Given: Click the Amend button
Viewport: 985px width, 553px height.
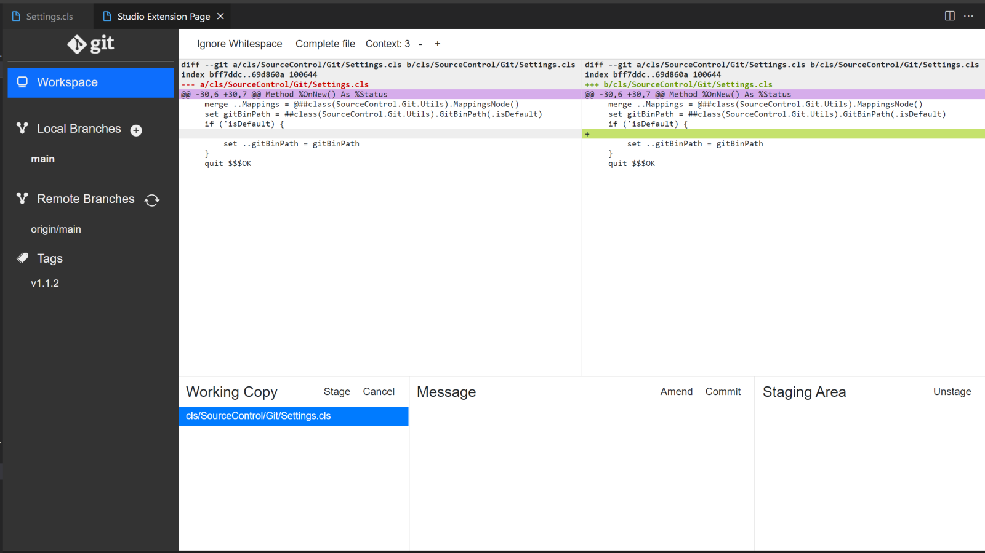Looking at the screenshot, I should coord(676,392).
